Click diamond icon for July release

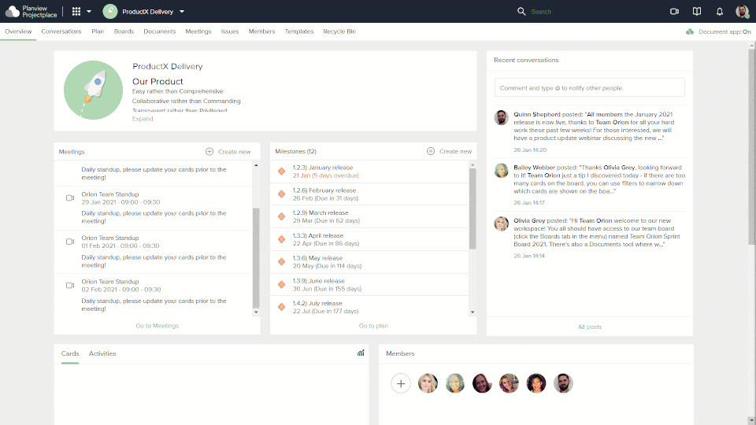click(x=282, y=307)
